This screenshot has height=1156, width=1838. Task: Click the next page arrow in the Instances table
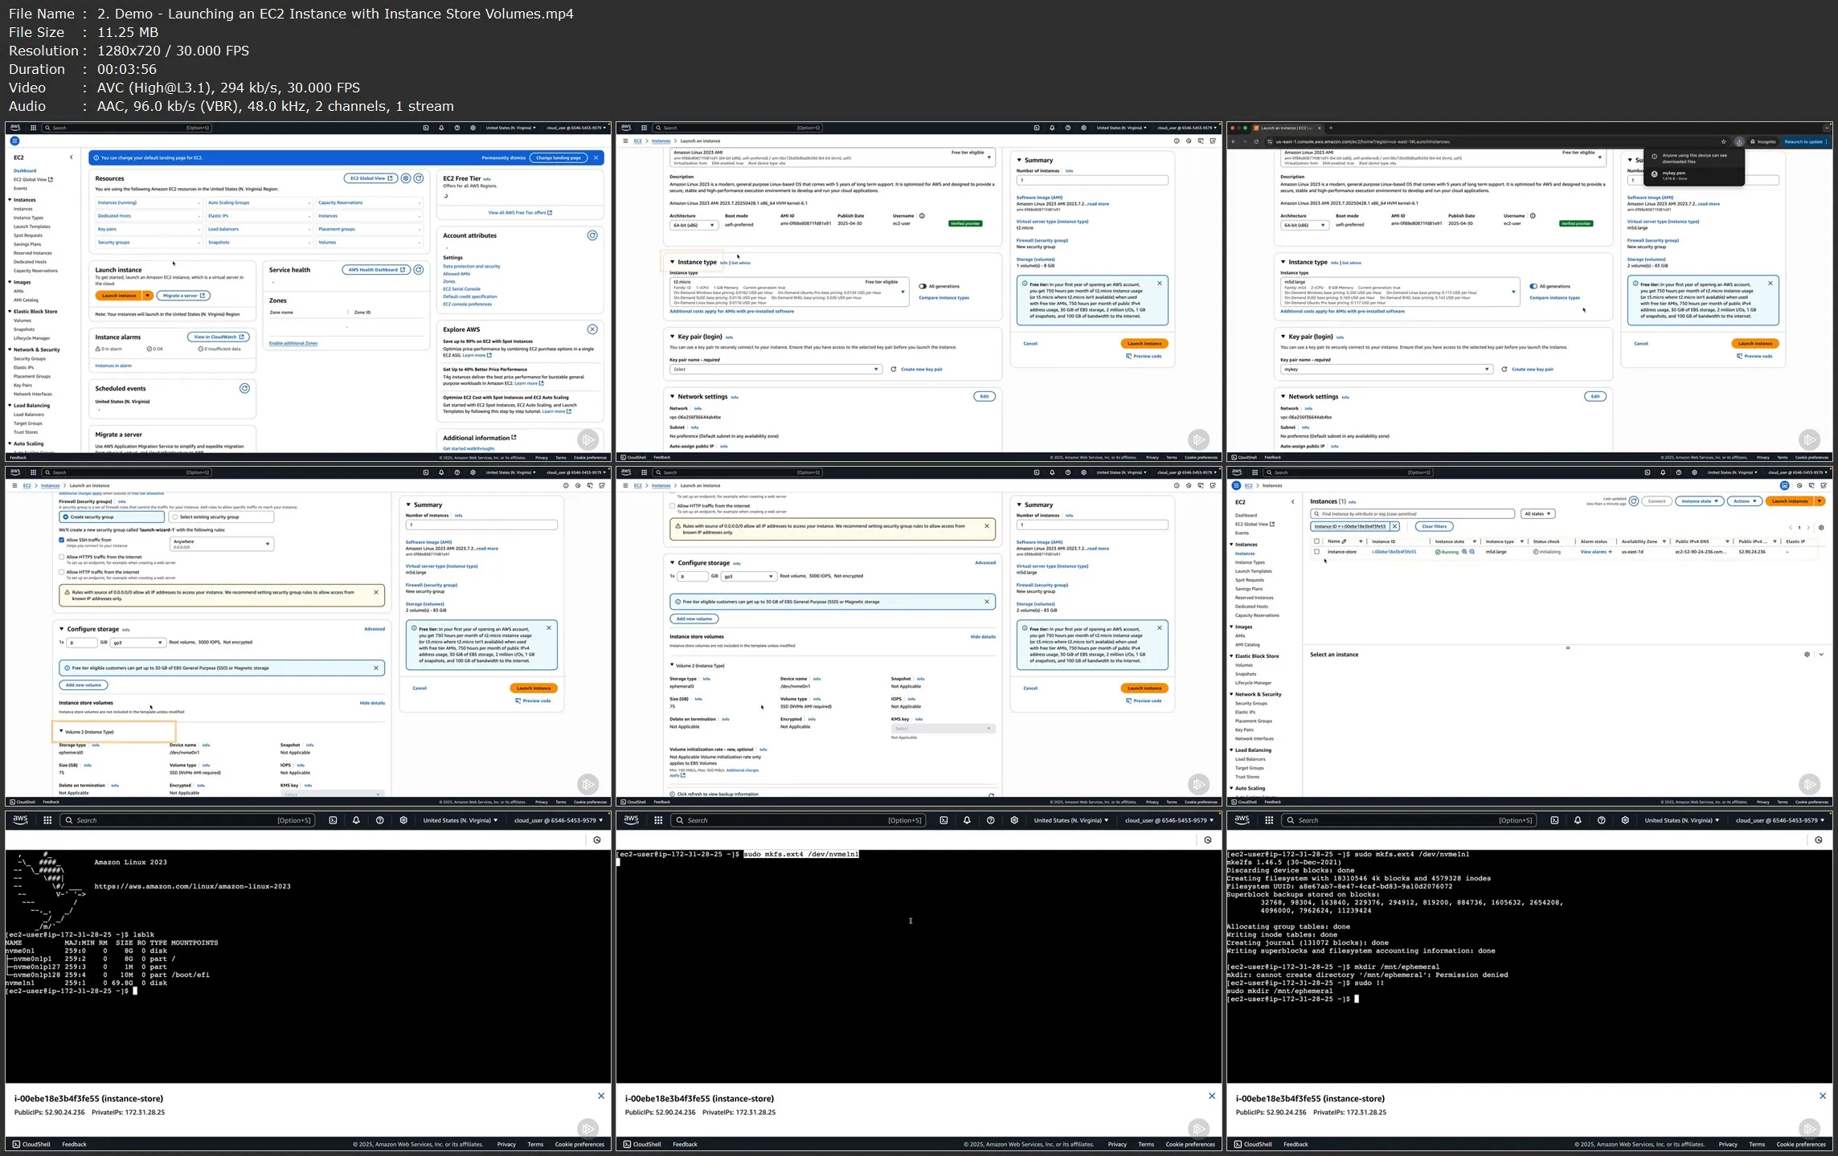click(1808, 528)
